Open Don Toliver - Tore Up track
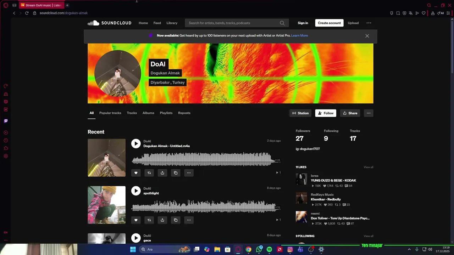 (340, 219)
